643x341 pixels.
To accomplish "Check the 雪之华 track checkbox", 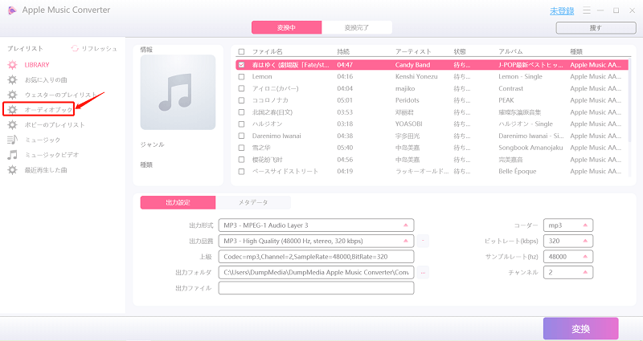I will click(x=242, y=148).
